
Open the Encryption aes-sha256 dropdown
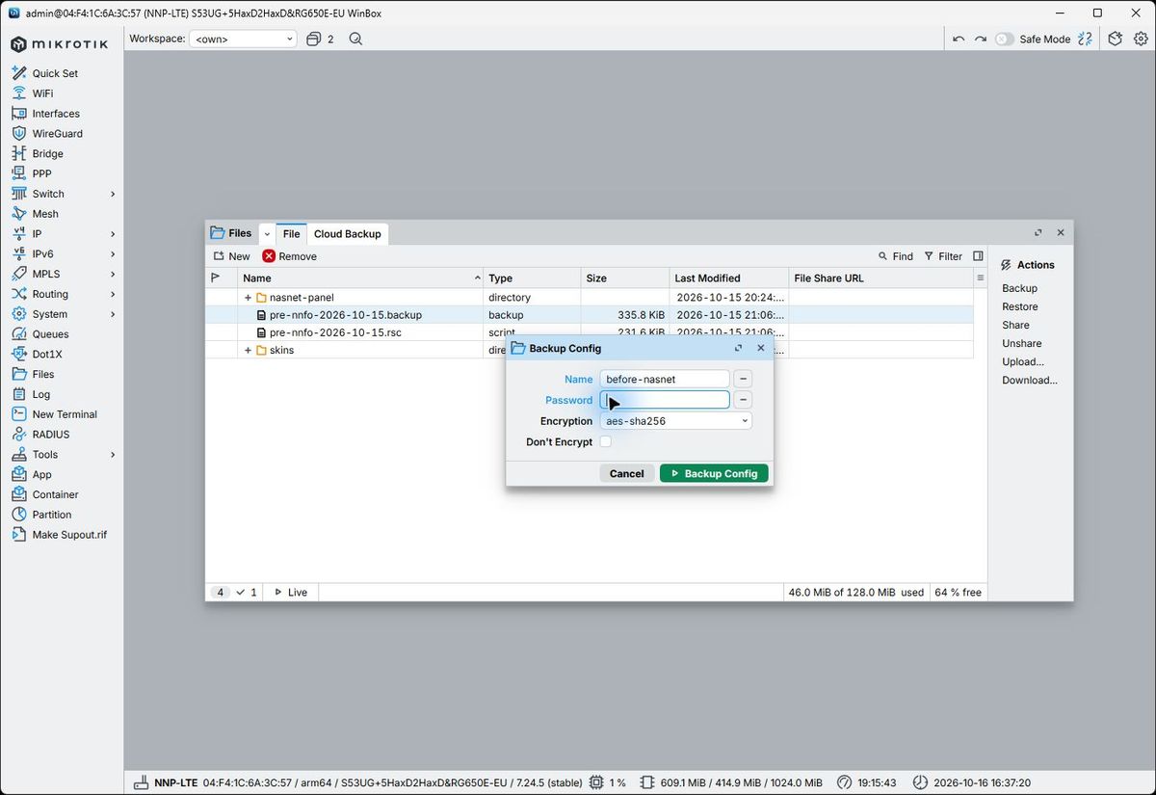point(675,421)
